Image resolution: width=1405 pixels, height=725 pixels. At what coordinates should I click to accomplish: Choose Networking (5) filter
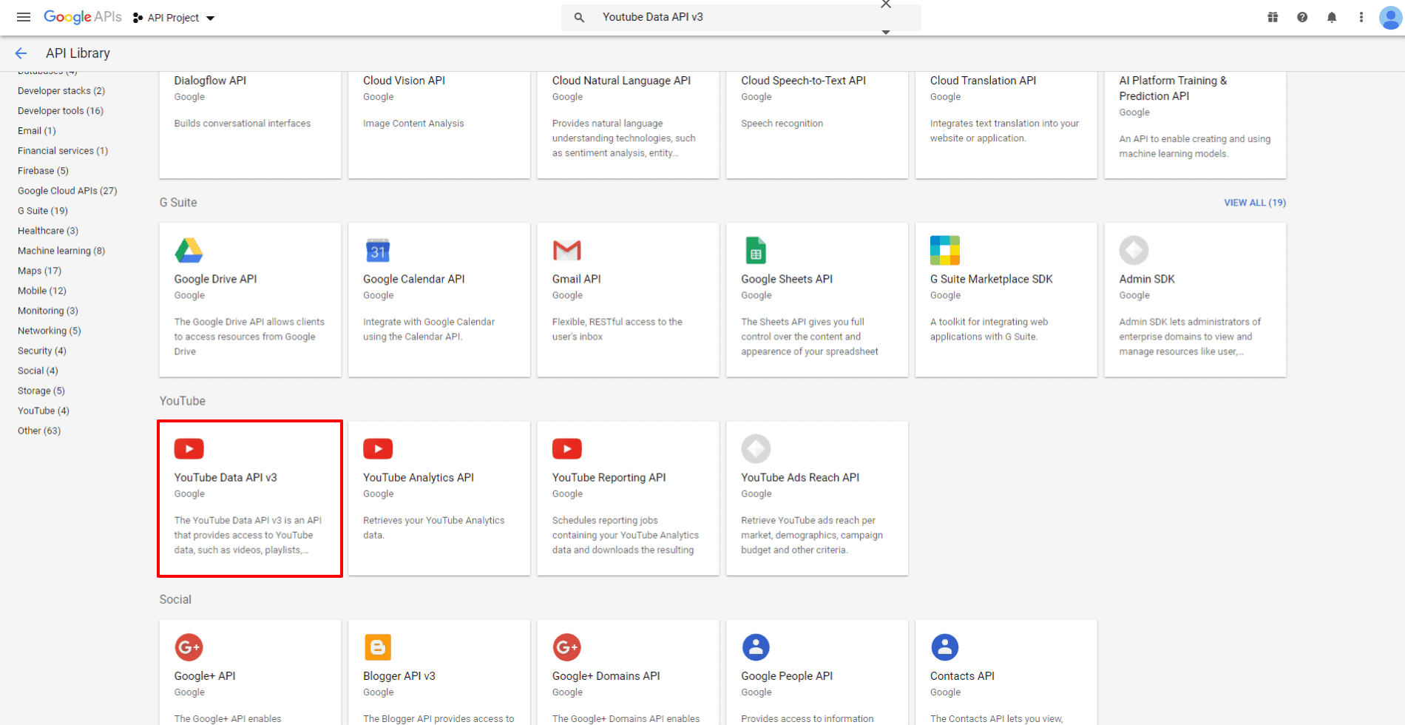(x=50, y=331)
